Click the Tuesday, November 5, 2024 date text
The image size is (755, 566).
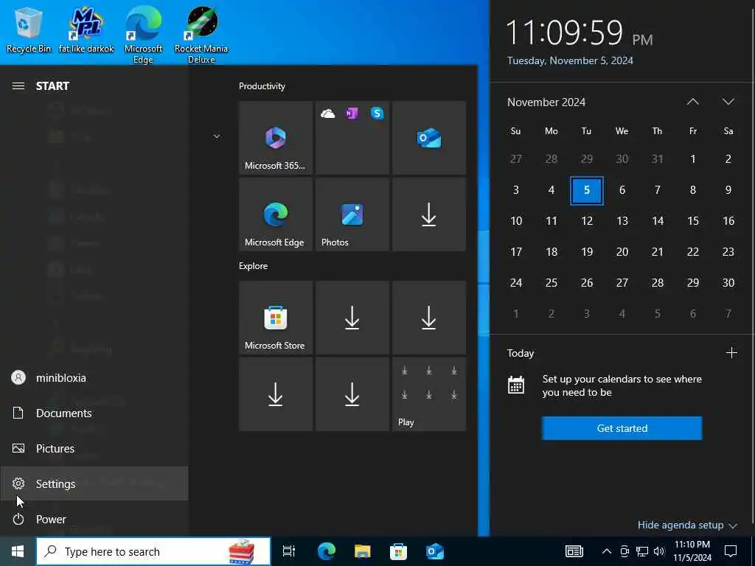(x=570, y=60)
